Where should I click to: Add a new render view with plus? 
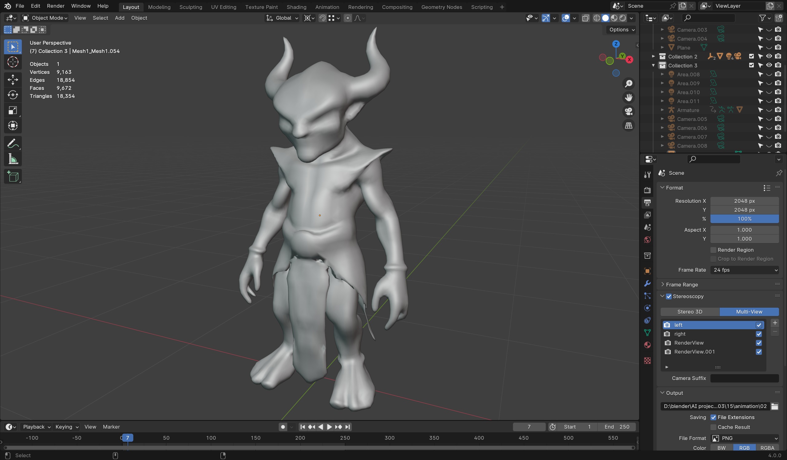coord(774,323)
